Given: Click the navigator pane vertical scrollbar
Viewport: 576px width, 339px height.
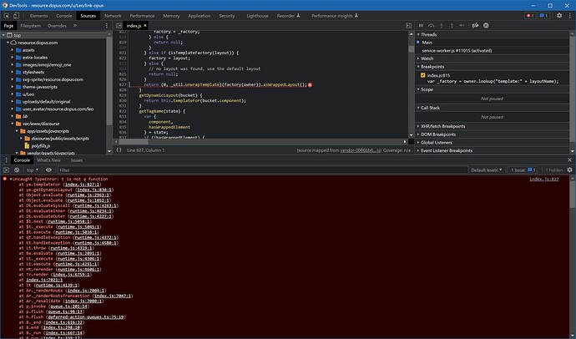Looking at the screenshot, I should (109, 80).
